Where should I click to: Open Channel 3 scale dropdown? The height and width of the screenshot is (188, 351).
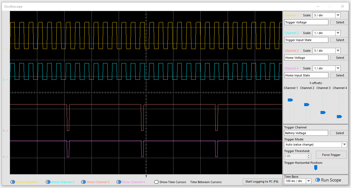(x=338, y=51)
